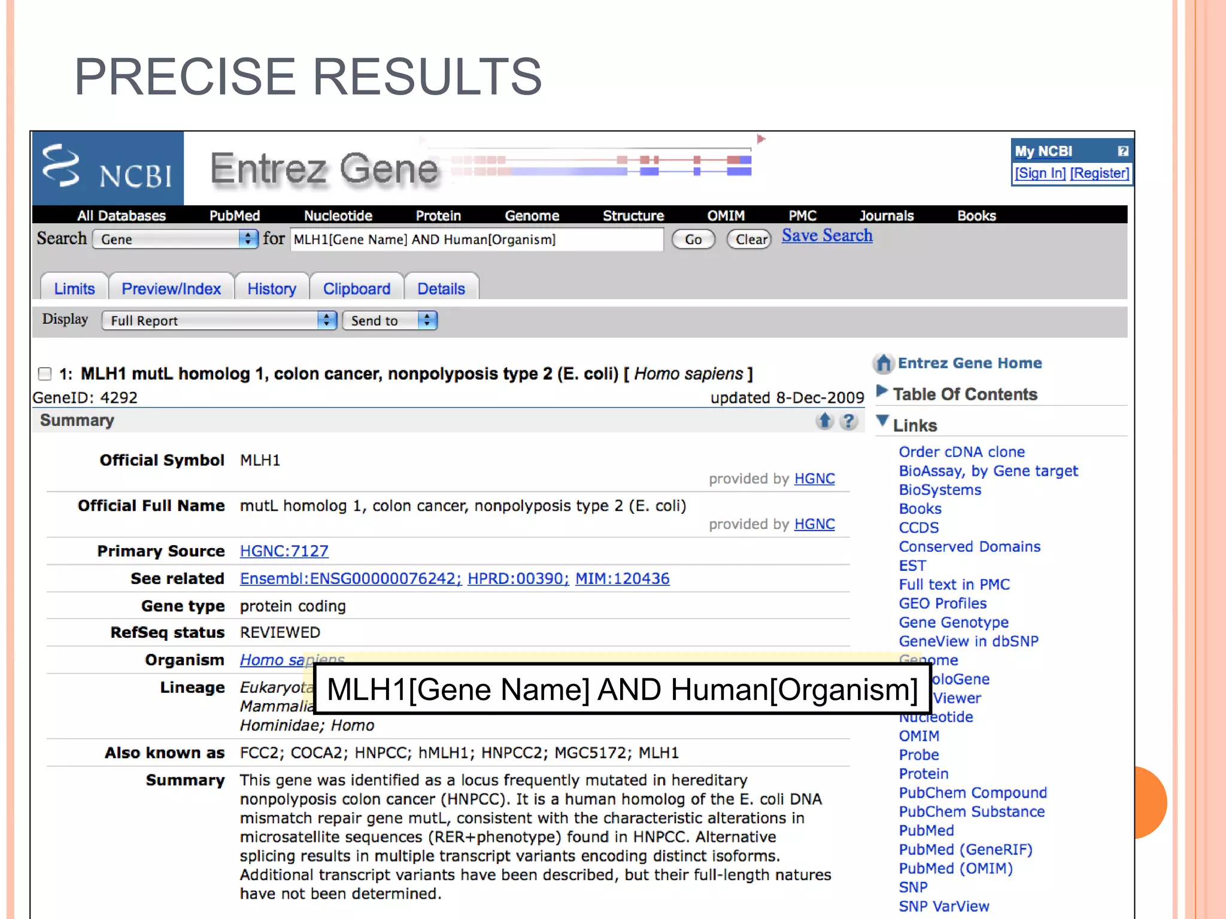Open the GEO Profiles link
Viewport: 1226px width, 919px height.
(x=943, y=604)
